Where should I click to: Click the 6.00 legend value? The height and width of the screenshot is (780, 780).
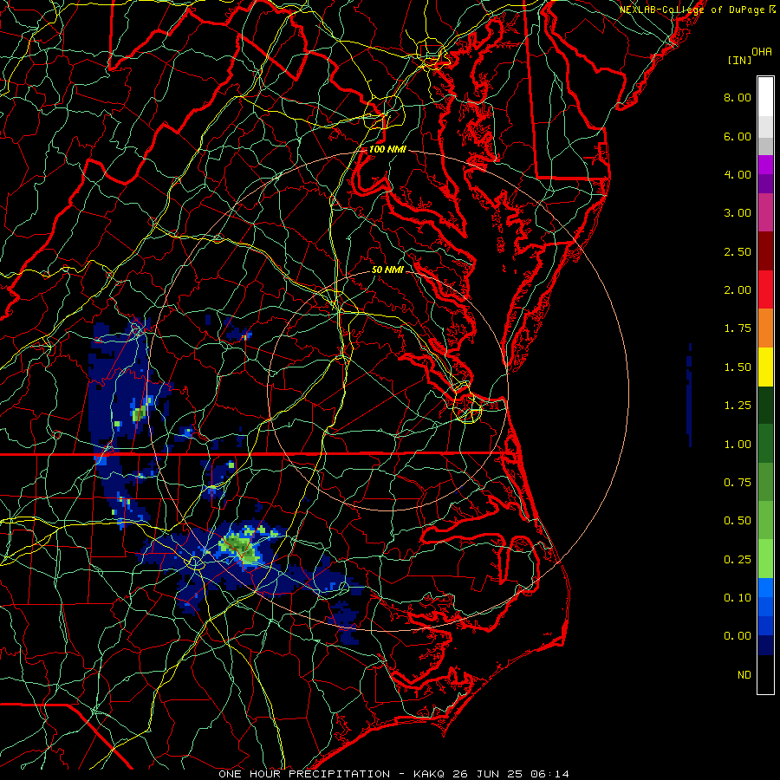738,136
